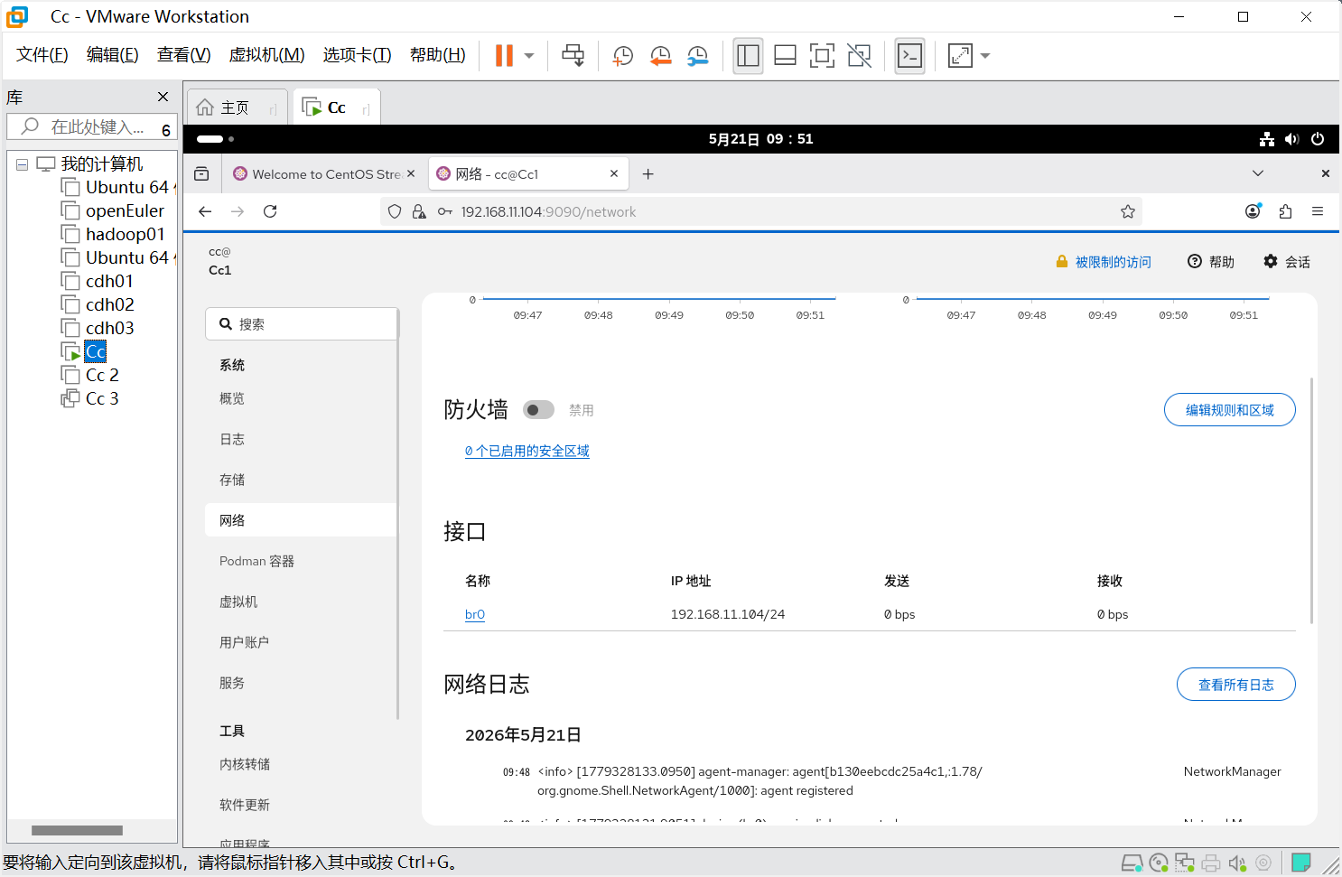Switch to the 主页 tab

tap(236, 107)
